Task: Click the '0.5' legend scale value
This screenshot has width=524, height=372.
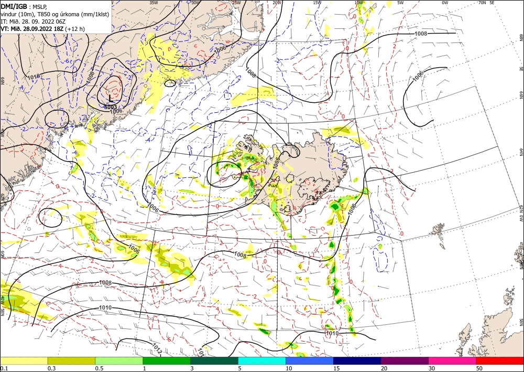Action: pos(100,368)
